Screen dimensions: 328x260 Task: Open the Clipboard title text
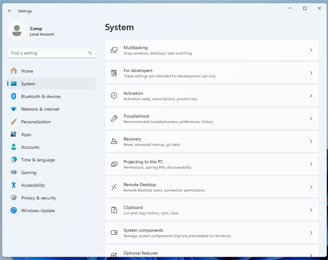[133, 207]
